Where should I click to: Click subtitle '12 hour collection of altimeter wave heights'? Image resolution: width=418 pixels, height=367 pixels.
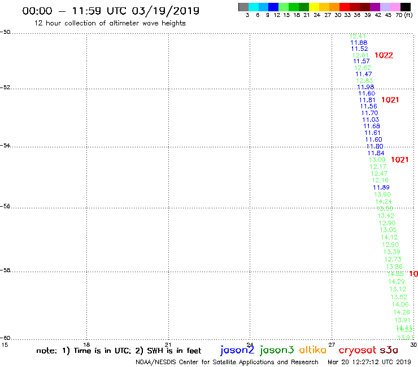[110, 23]
